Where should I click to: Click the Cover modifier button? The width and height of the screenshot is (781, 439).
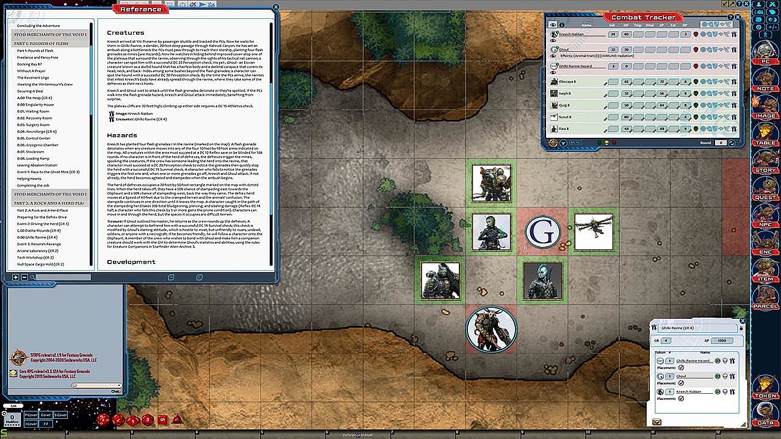click(x=46, y=415)
